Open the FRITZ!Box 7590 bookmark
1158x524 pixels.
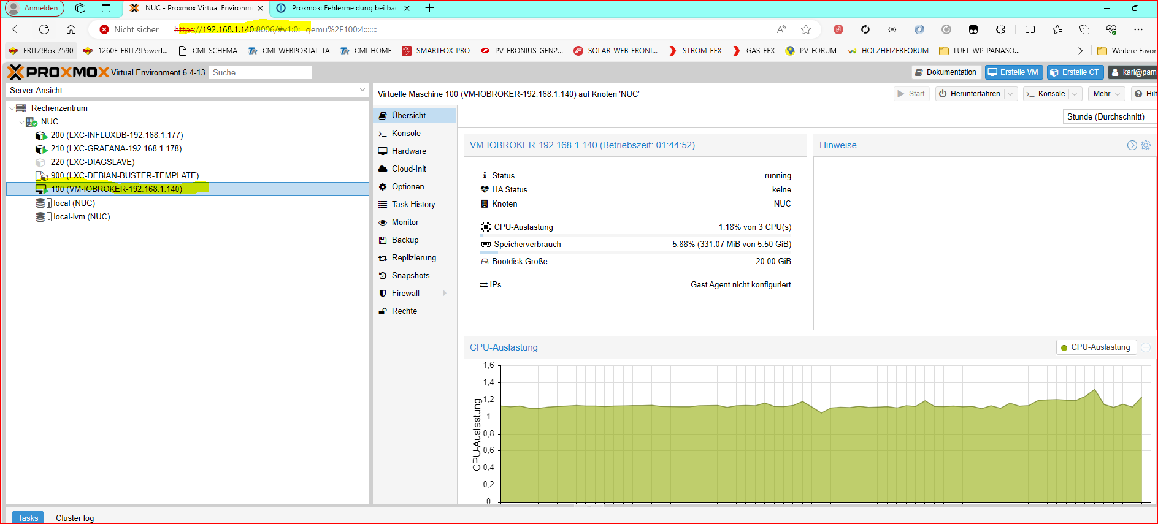click(41, 51)
